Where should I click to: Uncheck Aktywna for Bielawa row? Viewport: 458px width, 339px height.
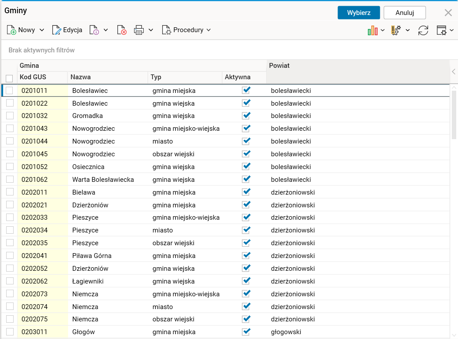246,192
